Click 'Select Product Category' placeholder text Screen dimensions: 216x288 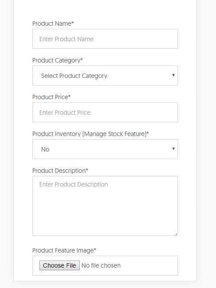tap(74, 76)
